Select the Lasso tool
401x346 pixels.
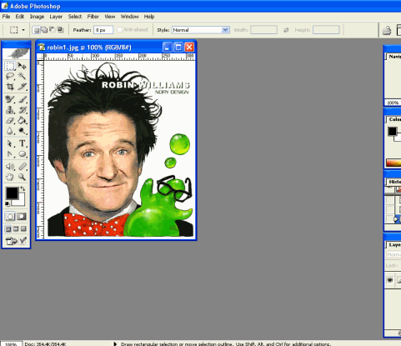pyautogui.click(x=10, y=76)
